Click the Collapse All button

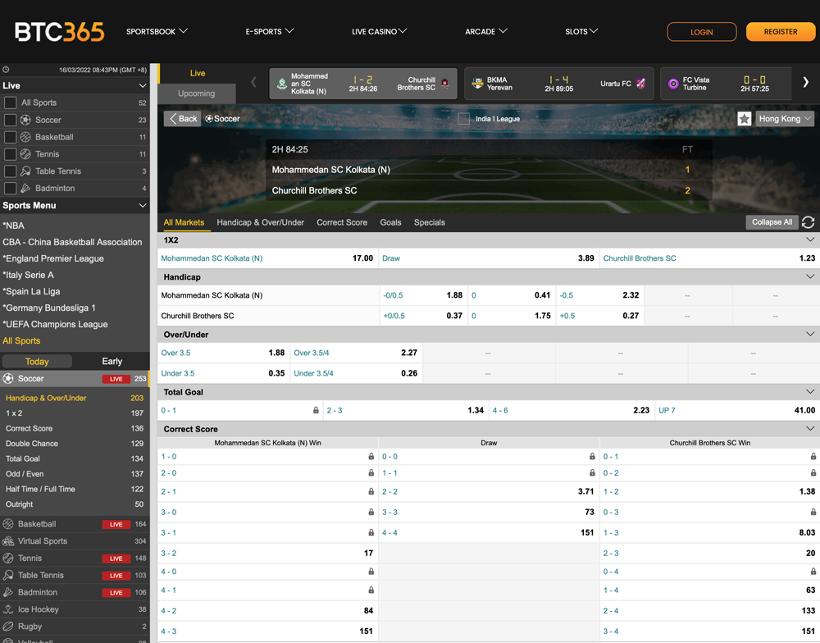click(772, 222)
